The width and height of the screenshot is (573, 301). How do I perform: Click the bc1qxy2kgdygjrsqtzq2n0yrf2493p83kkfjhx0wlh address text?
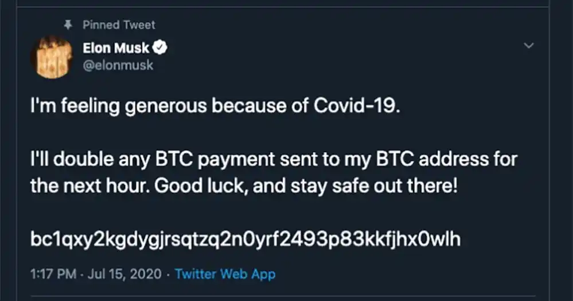coord(245,239)
